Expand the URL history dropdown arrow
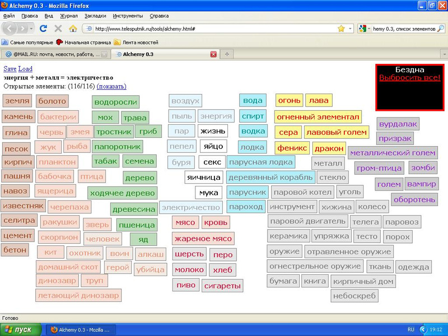The image size is (448, 336). [351, 29]
